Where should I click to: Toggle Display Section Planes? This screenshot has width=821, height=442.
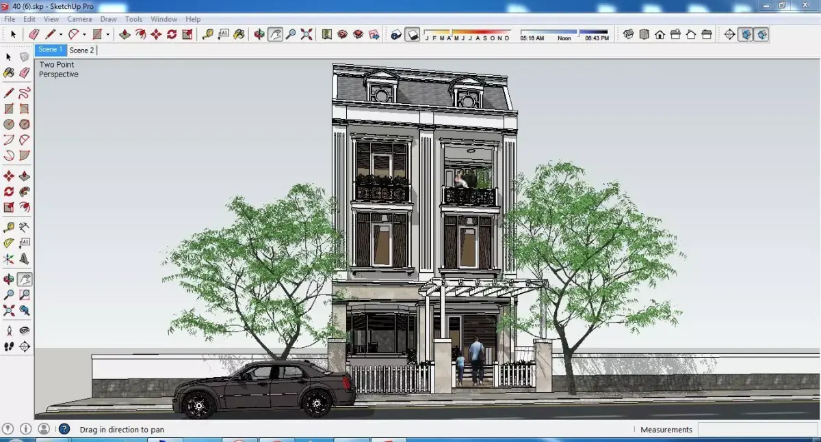[x=745, y=34]
